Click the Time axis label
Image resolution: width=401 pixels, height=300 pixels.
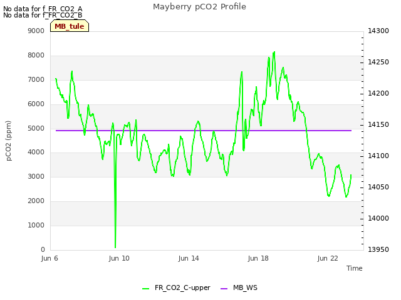[x=354, y=268]
